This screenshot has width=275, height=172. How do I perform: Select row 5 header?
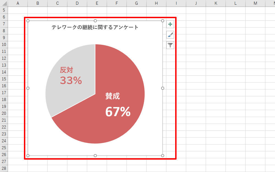coord(4,10)
